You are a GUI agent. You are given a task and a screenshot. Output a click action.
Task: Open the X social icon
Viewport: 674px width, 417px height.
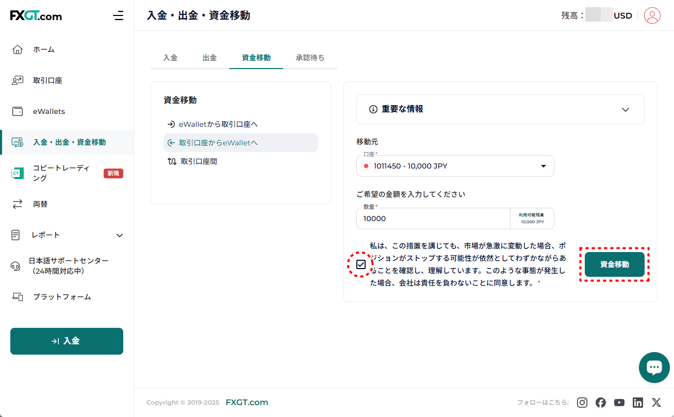tap(656, 403)
